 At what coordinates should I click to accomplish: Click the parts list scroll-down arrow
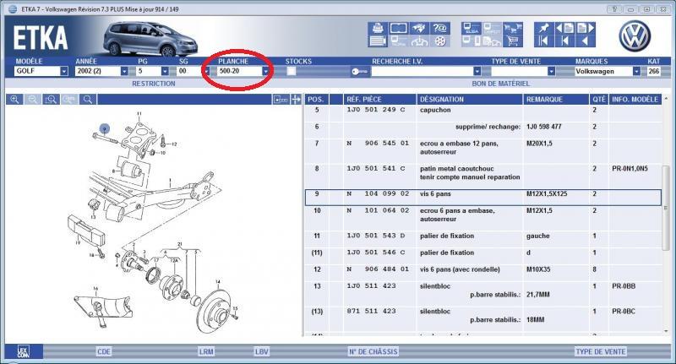[667, 331]
